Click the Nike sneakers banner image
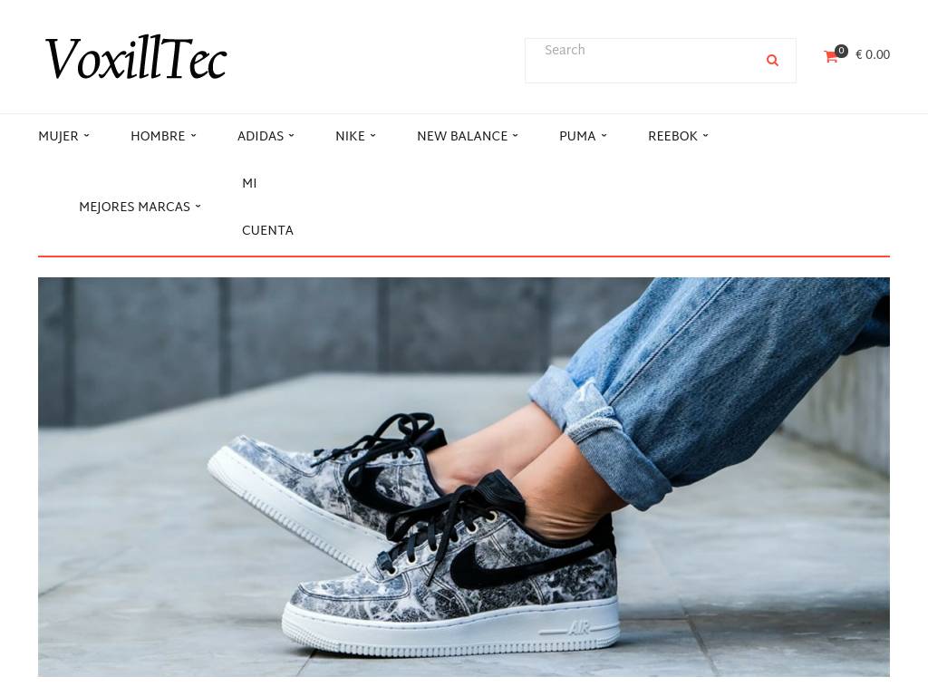 click(463, 477)
